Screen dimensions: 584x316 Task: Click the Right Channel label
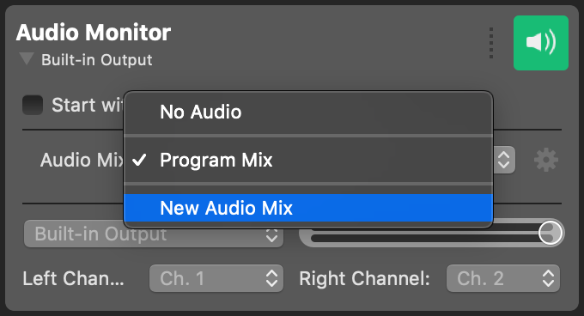coord(364,278)
